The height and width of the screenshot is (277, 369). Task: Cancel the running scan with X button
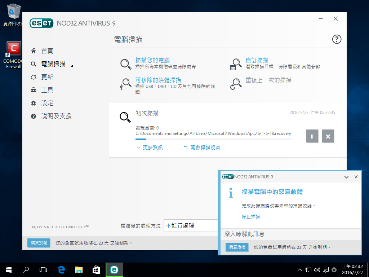(x=328, y=136)
